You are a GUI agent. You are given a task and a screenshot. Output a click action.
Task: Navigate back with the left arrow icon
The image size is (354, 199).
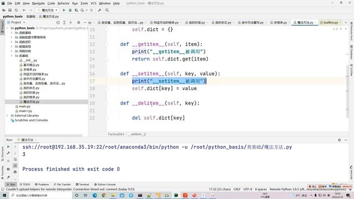(24, 10)
